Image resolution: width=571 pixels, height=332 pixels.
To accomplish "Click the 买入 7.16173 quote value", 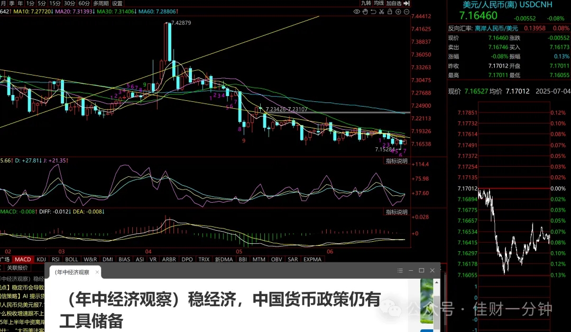I will point(559,48).
